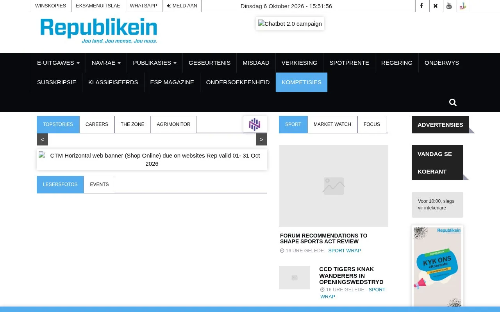This screenshot has width=500, height=312.
Task: Select the Lesersfotos tab
Action: point(60,184)
